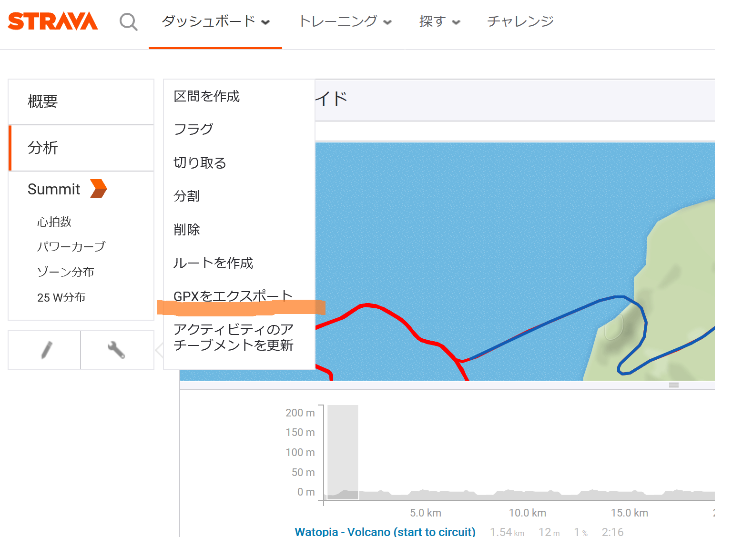Click the 15.0 km axis label
The image size is (732, 537).
click(630, 513)
